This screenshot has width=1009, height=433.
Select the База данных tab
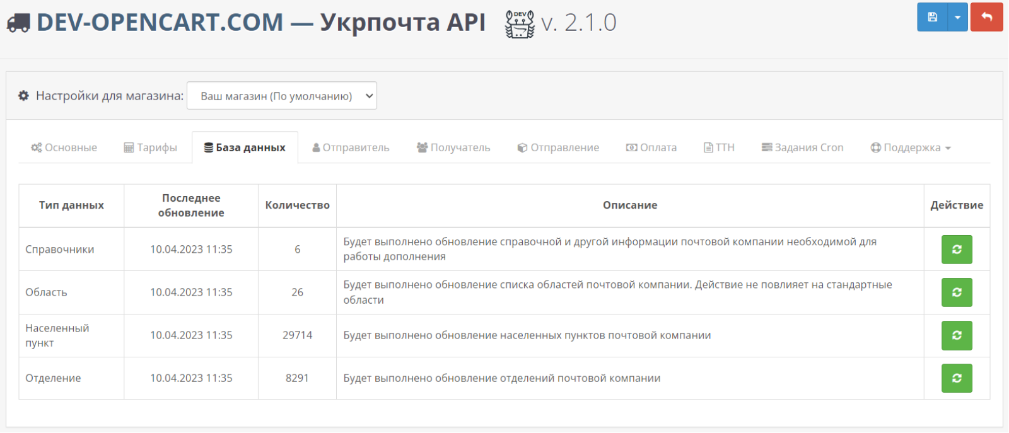pyautogui.click(x=245, y=147)
